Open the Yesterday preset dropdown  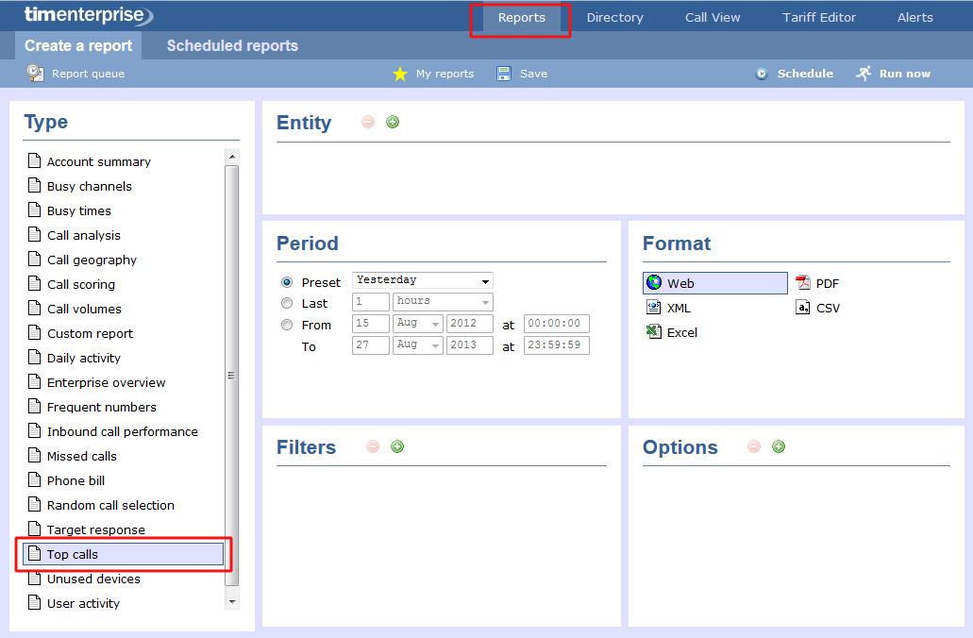[423, 280]
